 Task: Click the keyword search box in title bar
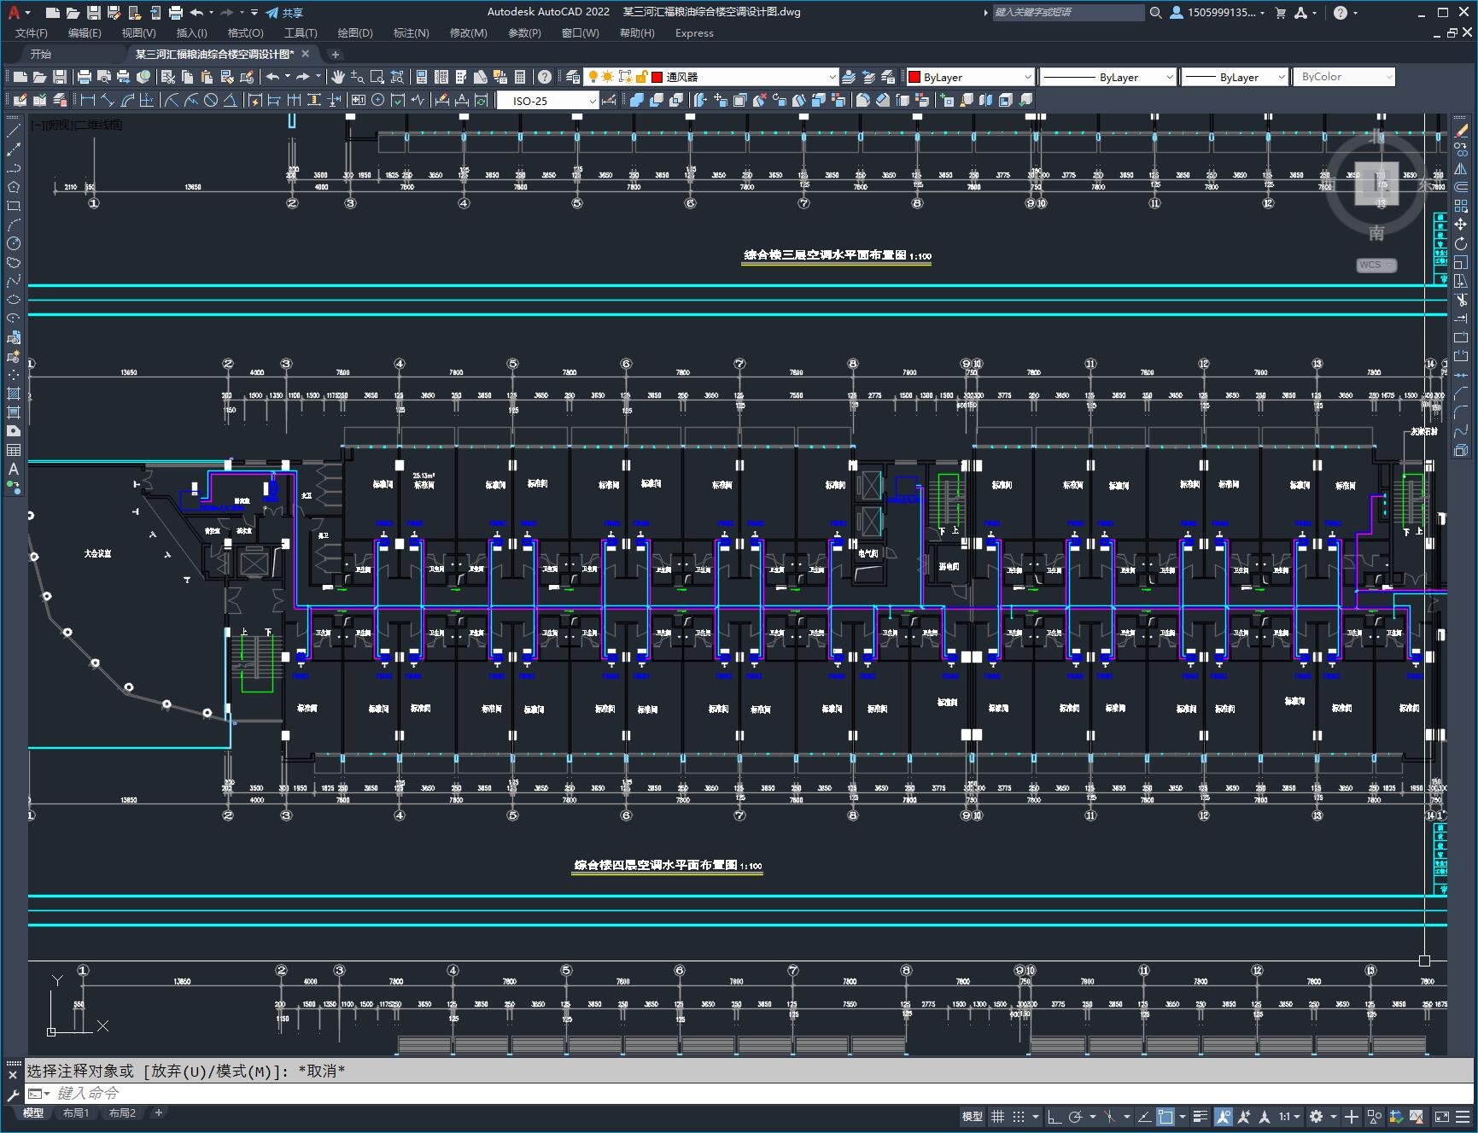[x=1068, y=13]
